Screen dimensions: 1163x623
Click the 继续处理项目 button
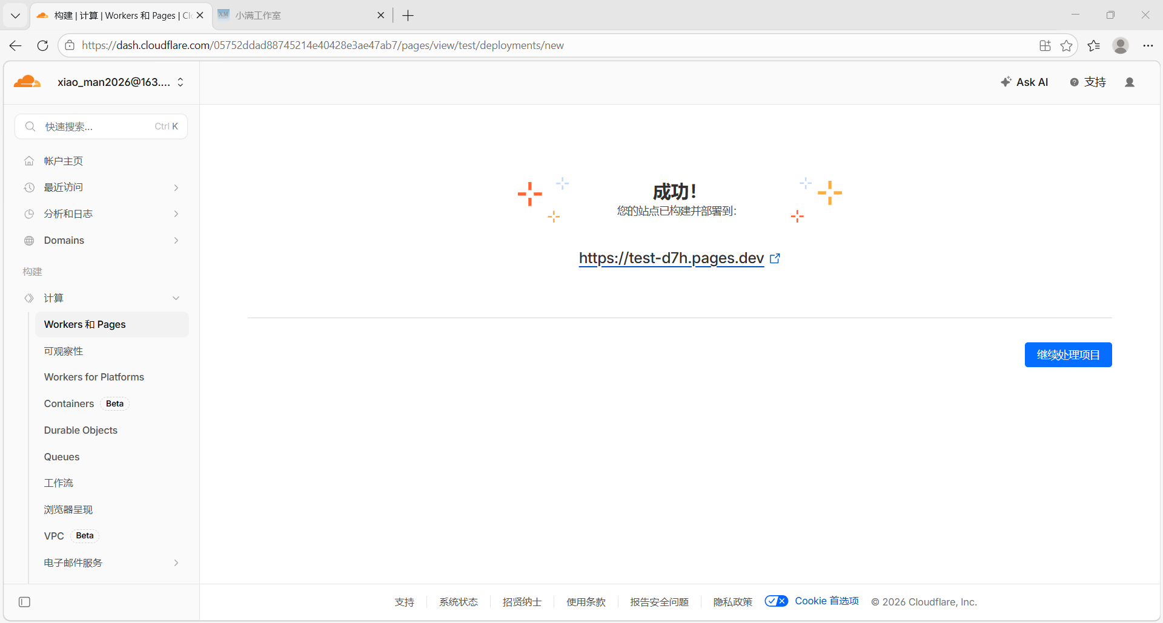click(1068, 355)
